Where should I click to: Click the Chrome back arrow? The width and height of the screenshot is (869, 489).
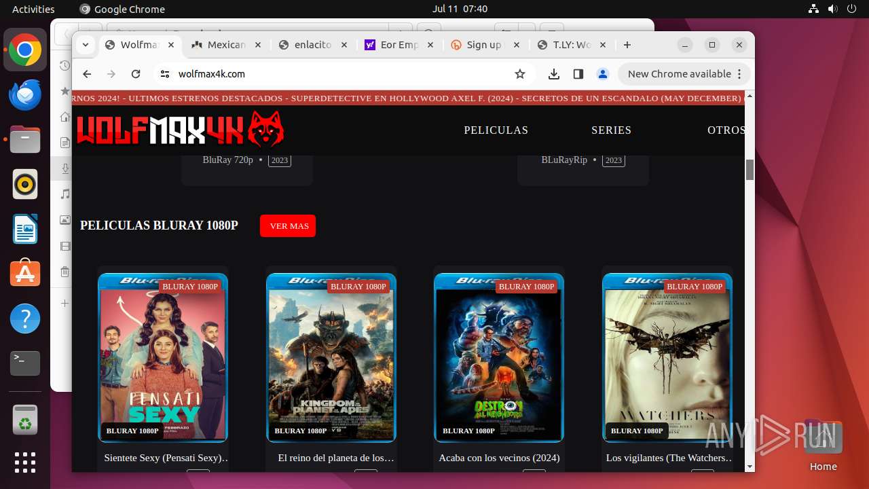point(87,74)
